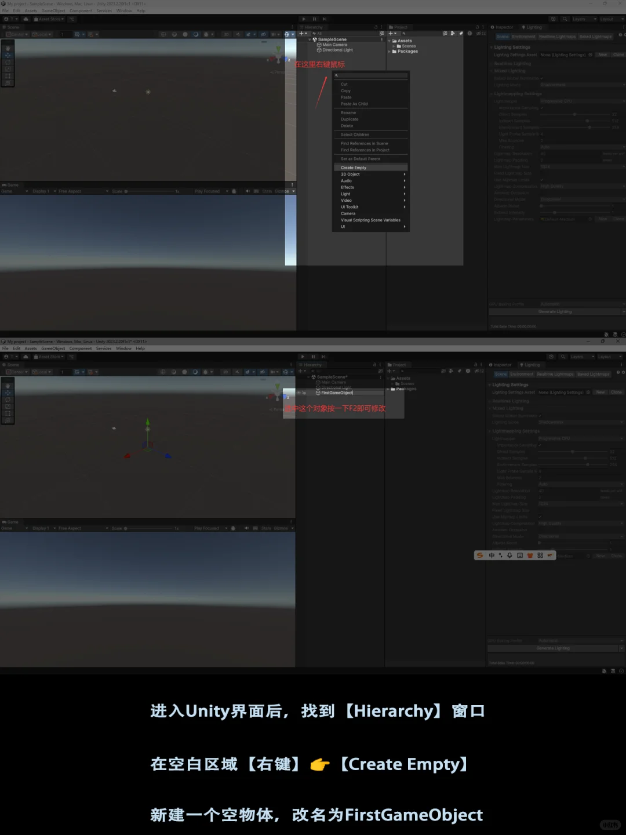Collapse SampleScene in upper Hierarchy
Viewport: 626px width, 835px height.
[310, 39]
